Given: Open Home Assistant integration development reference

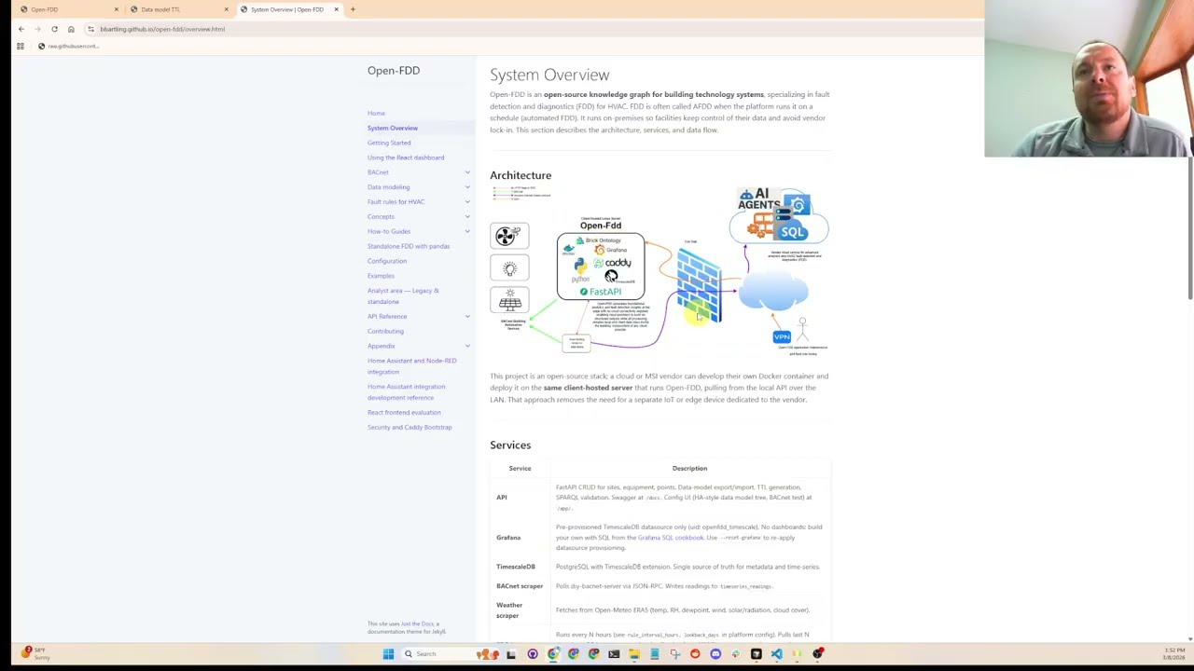Looking at the screenshot, I should click(x=407, y=392).
